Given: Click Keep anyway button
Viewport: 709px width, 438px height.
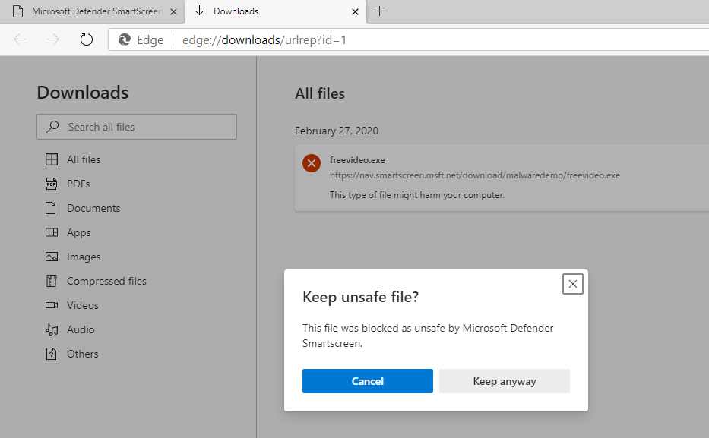Looking at the screenshot, I should (504, 380).
